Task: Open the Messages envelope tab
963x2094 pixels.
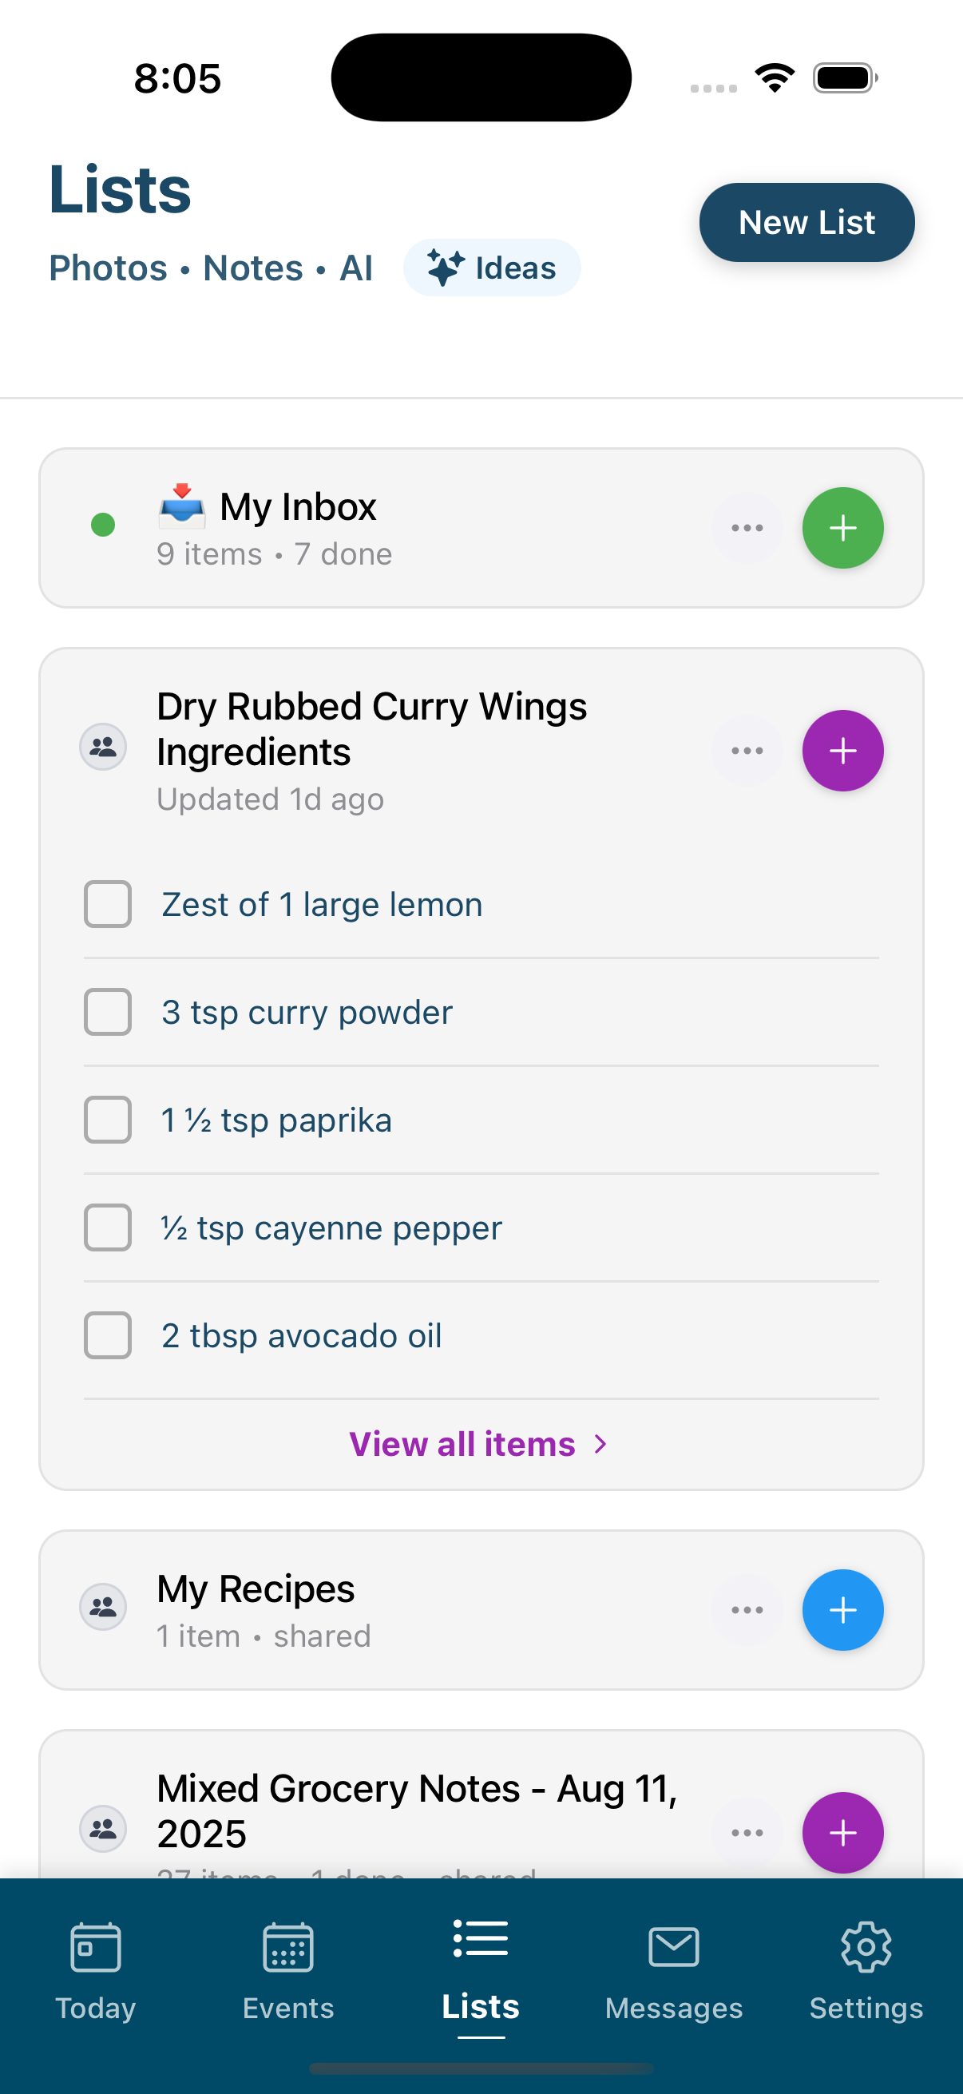Action: [673, 1970]
